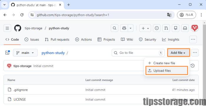Open the repository nav overflow ellipsis
206x106 pixels.
pyautogui.click(x=193, y=39)
